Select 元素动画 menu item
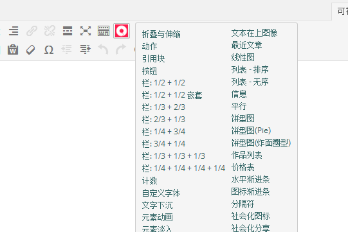 tap(157, 217)
